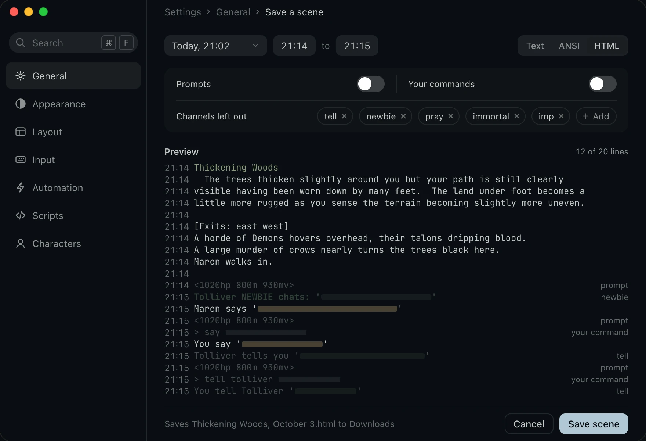646x441 pixels.
Task: Click the yellow minimize window button
Action: point(29,12)
